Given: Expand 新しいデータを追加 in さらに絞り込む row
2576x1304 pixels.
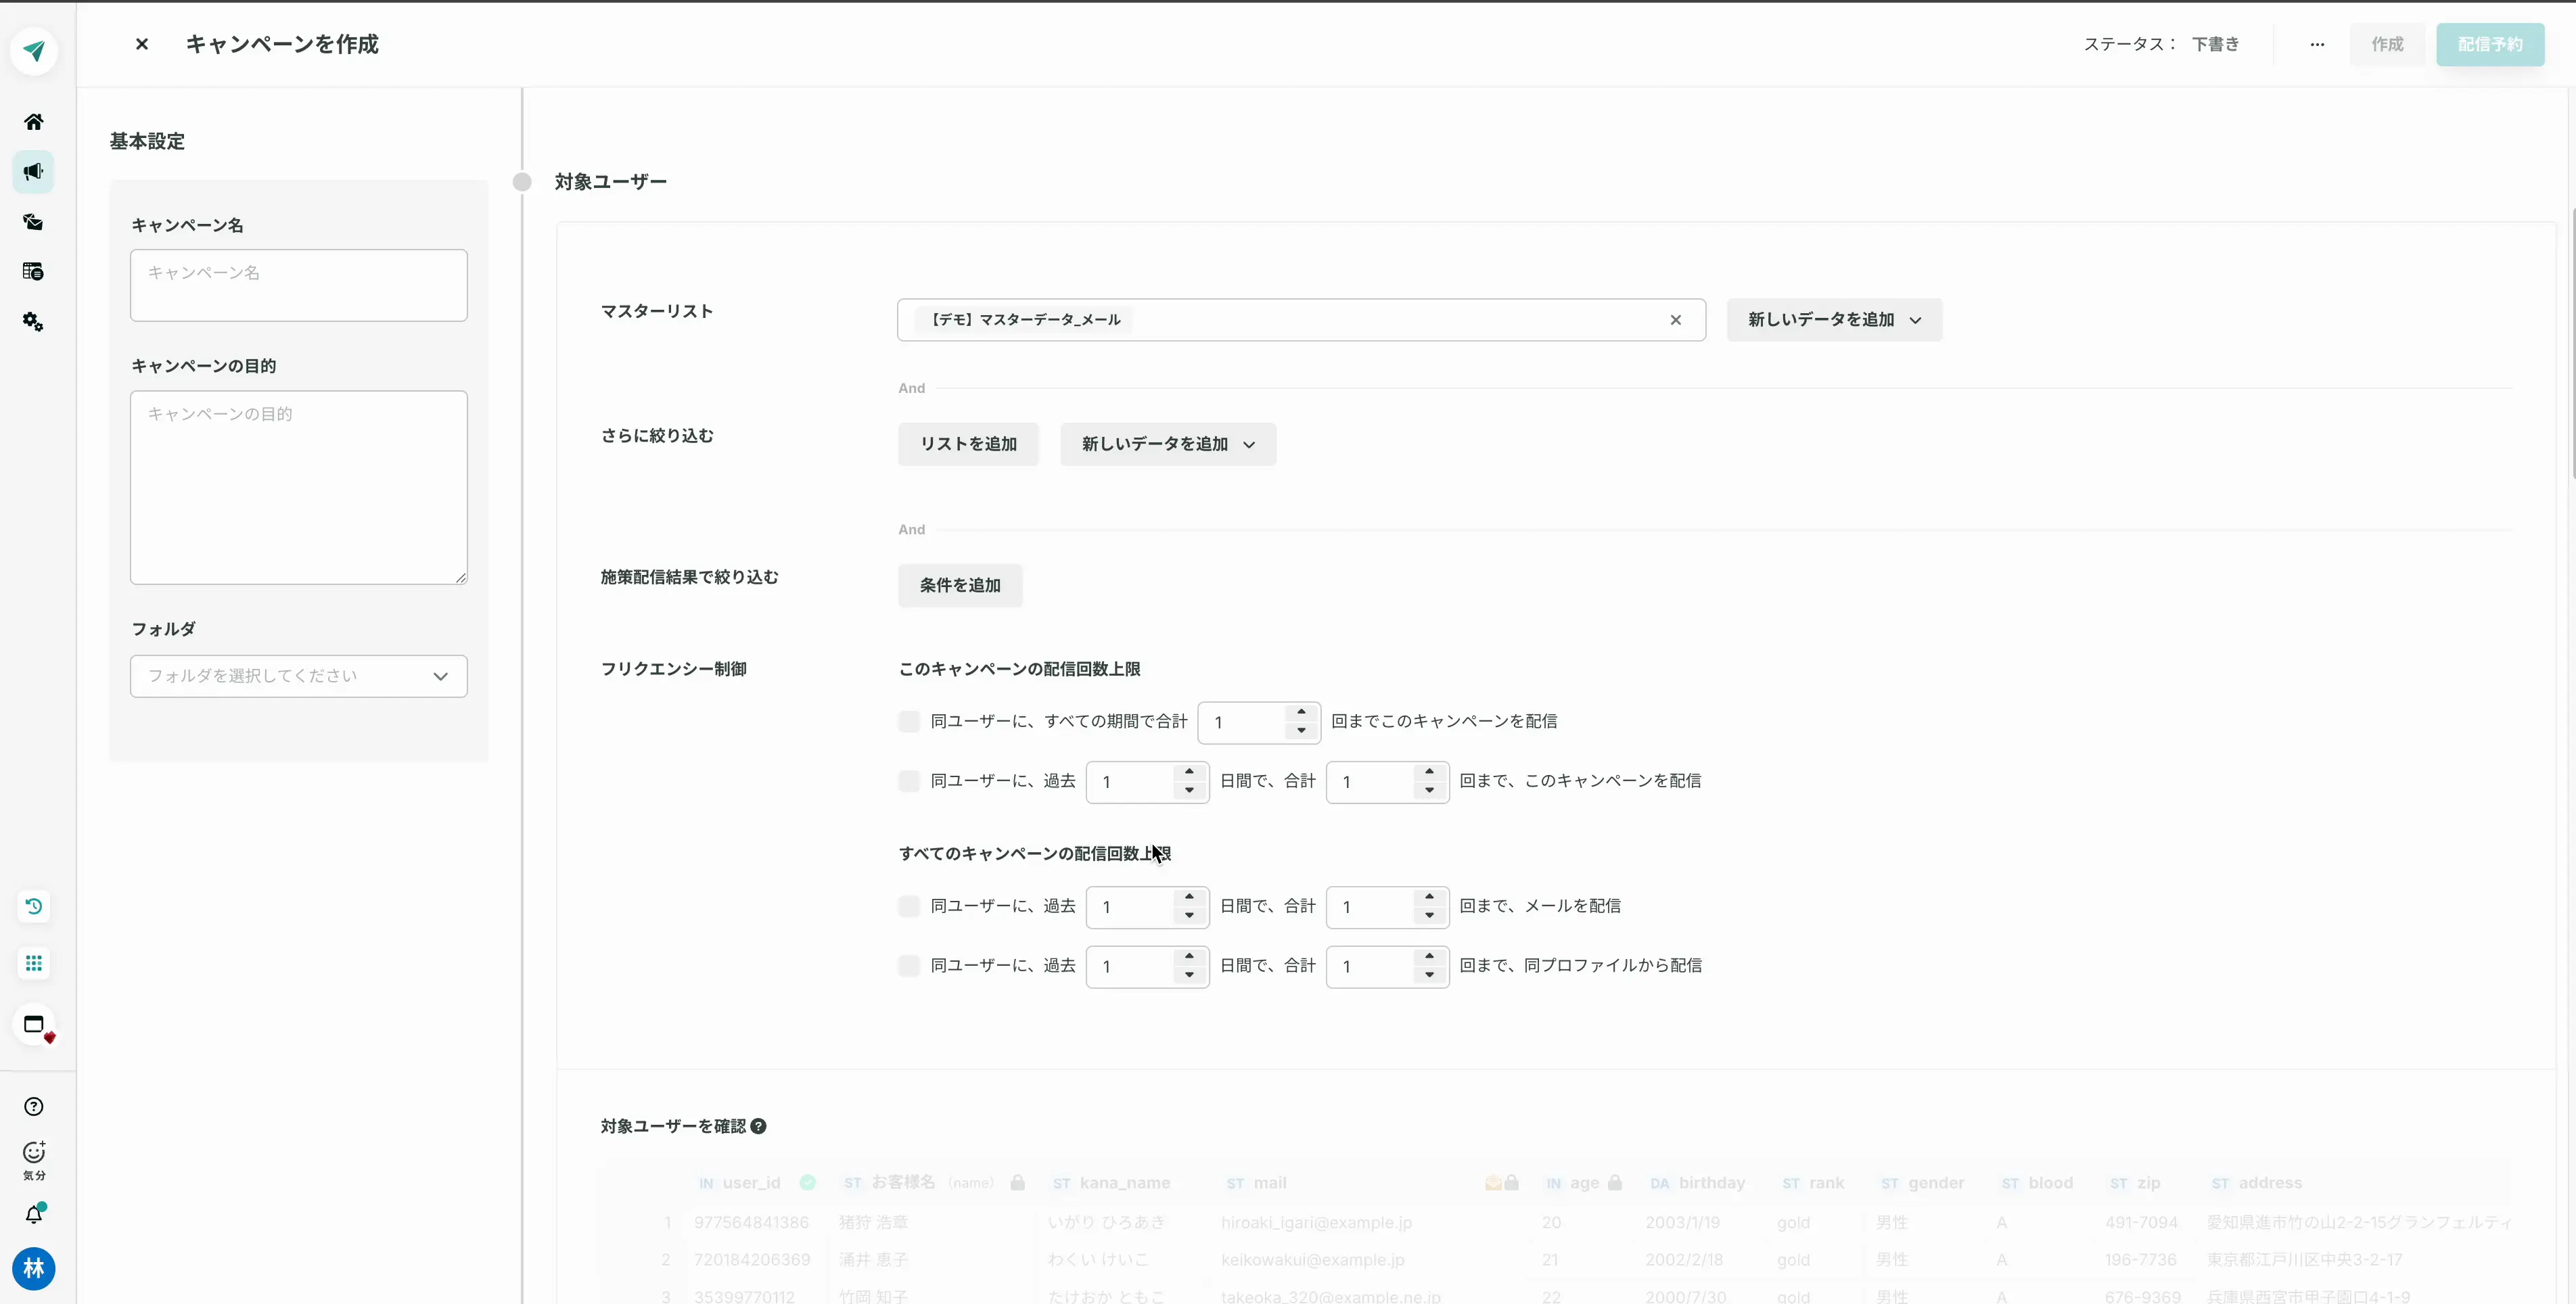Looking at the screenshot, I should 1167,444.
